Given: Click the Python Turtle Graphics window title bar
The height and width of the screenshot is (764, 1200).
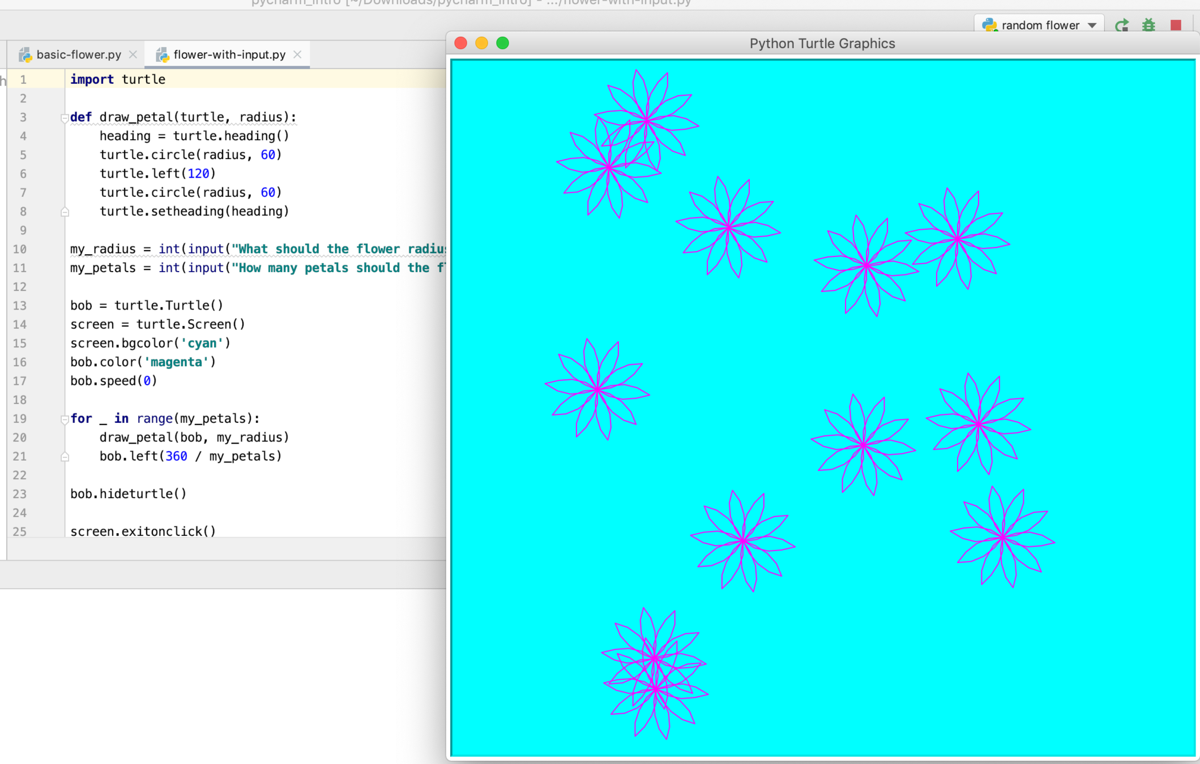Looking at the screenshot, I should (822, 44).
